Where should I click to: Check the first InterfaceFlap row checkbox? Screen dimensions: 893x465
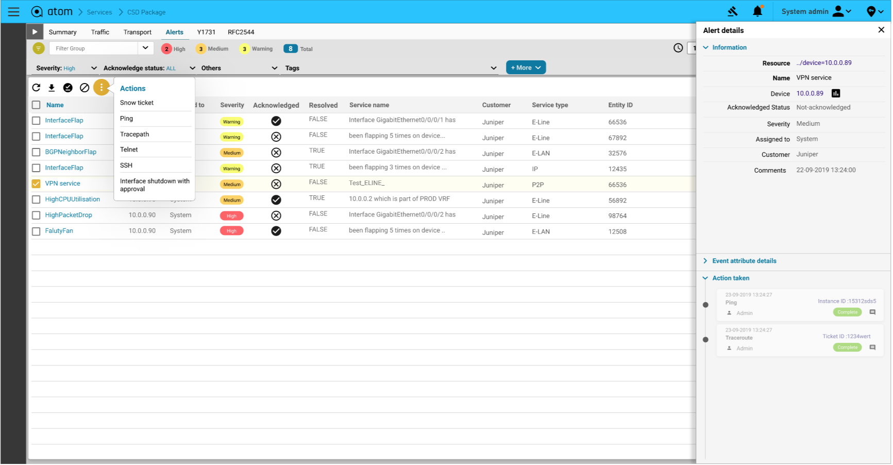pyautogui.click(x=36, y=121)
